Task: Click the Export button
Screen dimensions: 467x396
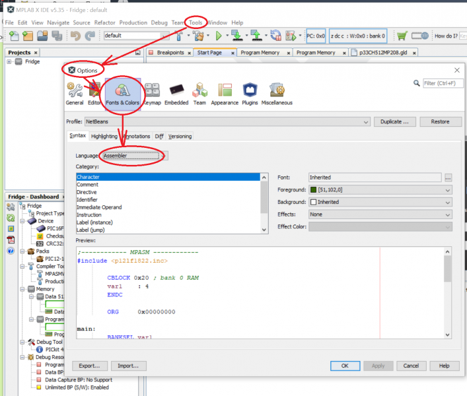Action: pos(89,366)
